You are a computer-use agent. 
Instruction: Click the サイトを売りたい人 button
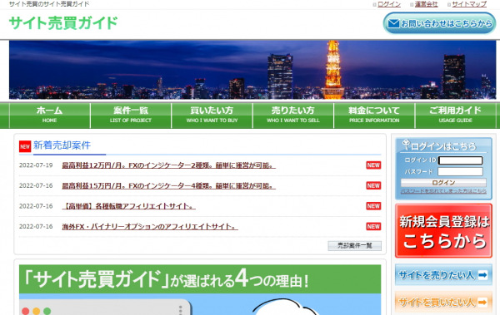tap(443, 274)
